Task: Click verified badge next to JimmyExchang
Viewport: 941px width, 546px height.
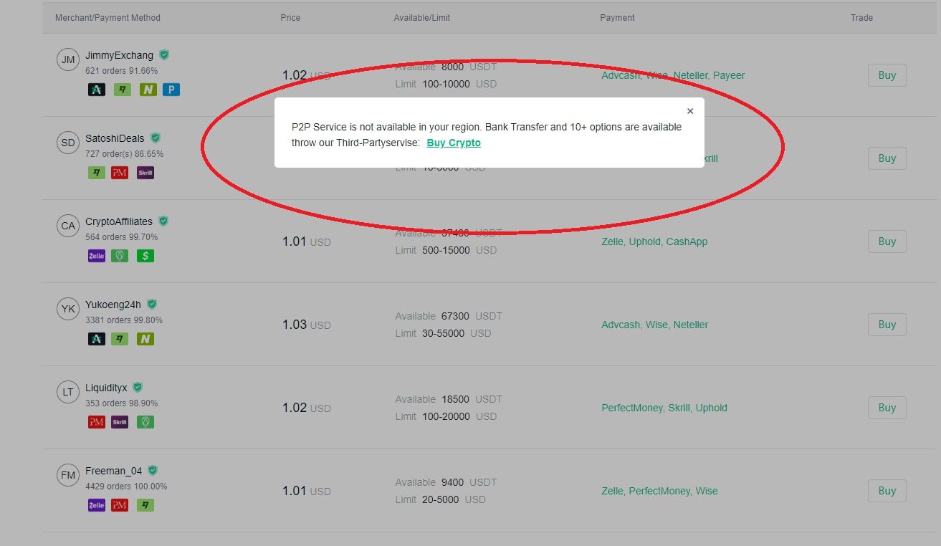Action: (164, 55)
